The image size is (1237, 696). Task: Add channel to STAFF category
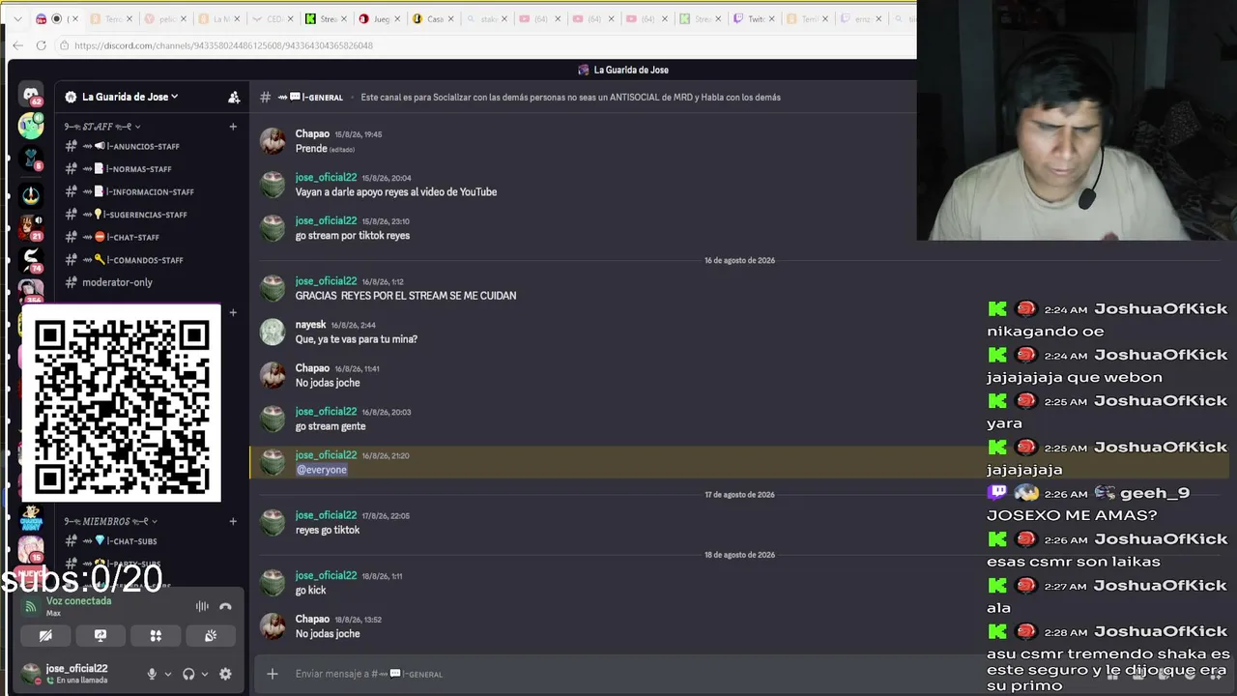(x=233, y=127)
